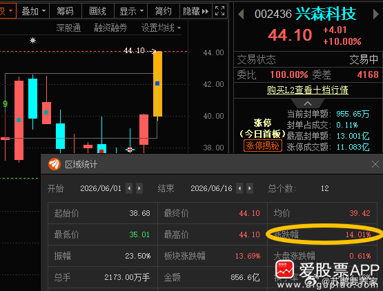This screenshot has height=291, width=383.
Task: Switch to 简约 simple mode
Action: click(164, 11)
